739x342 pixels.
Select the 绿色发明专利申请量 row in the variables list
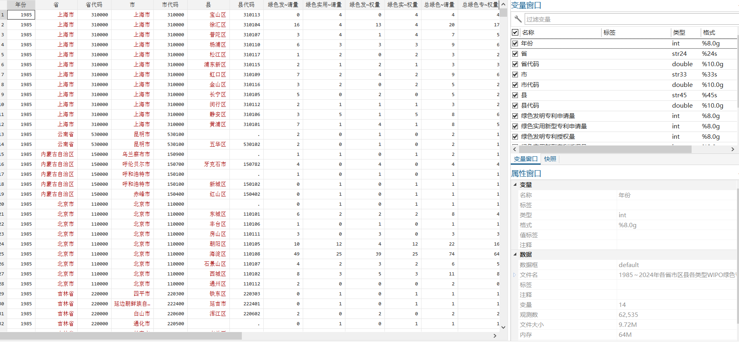coord(625,116)
